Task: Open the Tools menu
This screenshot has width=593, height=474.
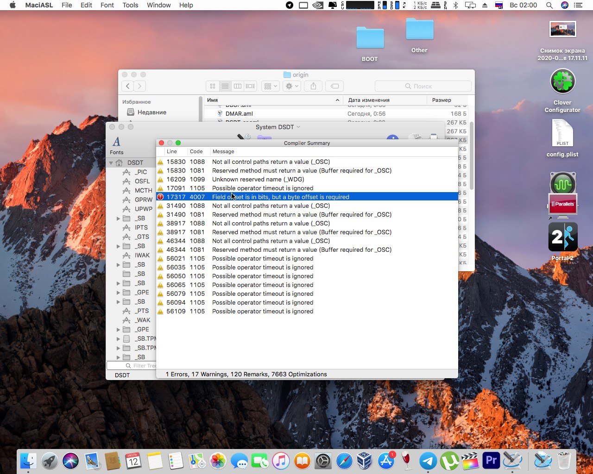Action: [x=130, y=5]
